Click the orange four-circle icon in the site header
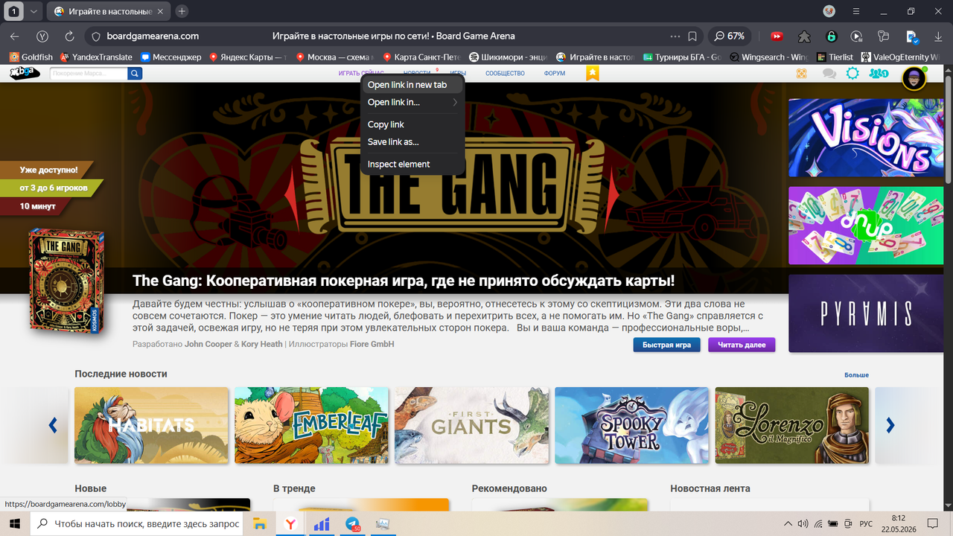 tap(802, 74)
